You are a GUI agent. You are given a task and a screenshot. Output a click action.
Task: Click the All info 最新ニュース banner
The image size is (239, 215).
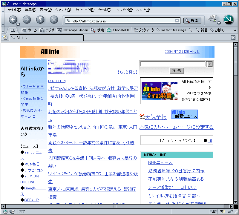click(x=185, y=114)
